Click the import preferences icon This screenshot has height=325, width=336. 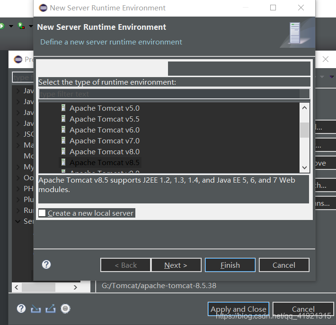pyautogui.click(x=36, y=309)
